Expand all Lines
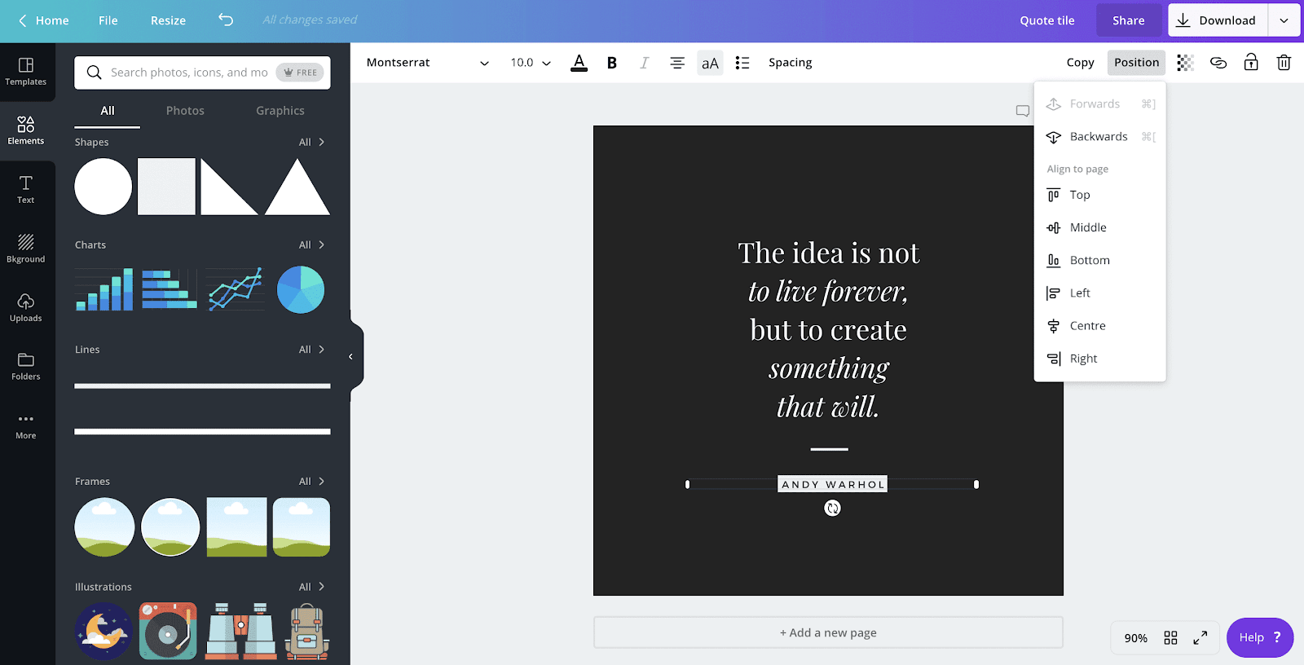Image resolution: width=1304 pixels, height=665 pixels. pos(312,349)
